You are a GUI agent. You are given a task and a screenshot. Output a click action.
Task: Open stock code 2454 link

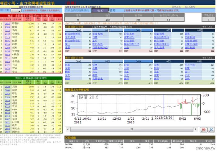click(7, 24)
